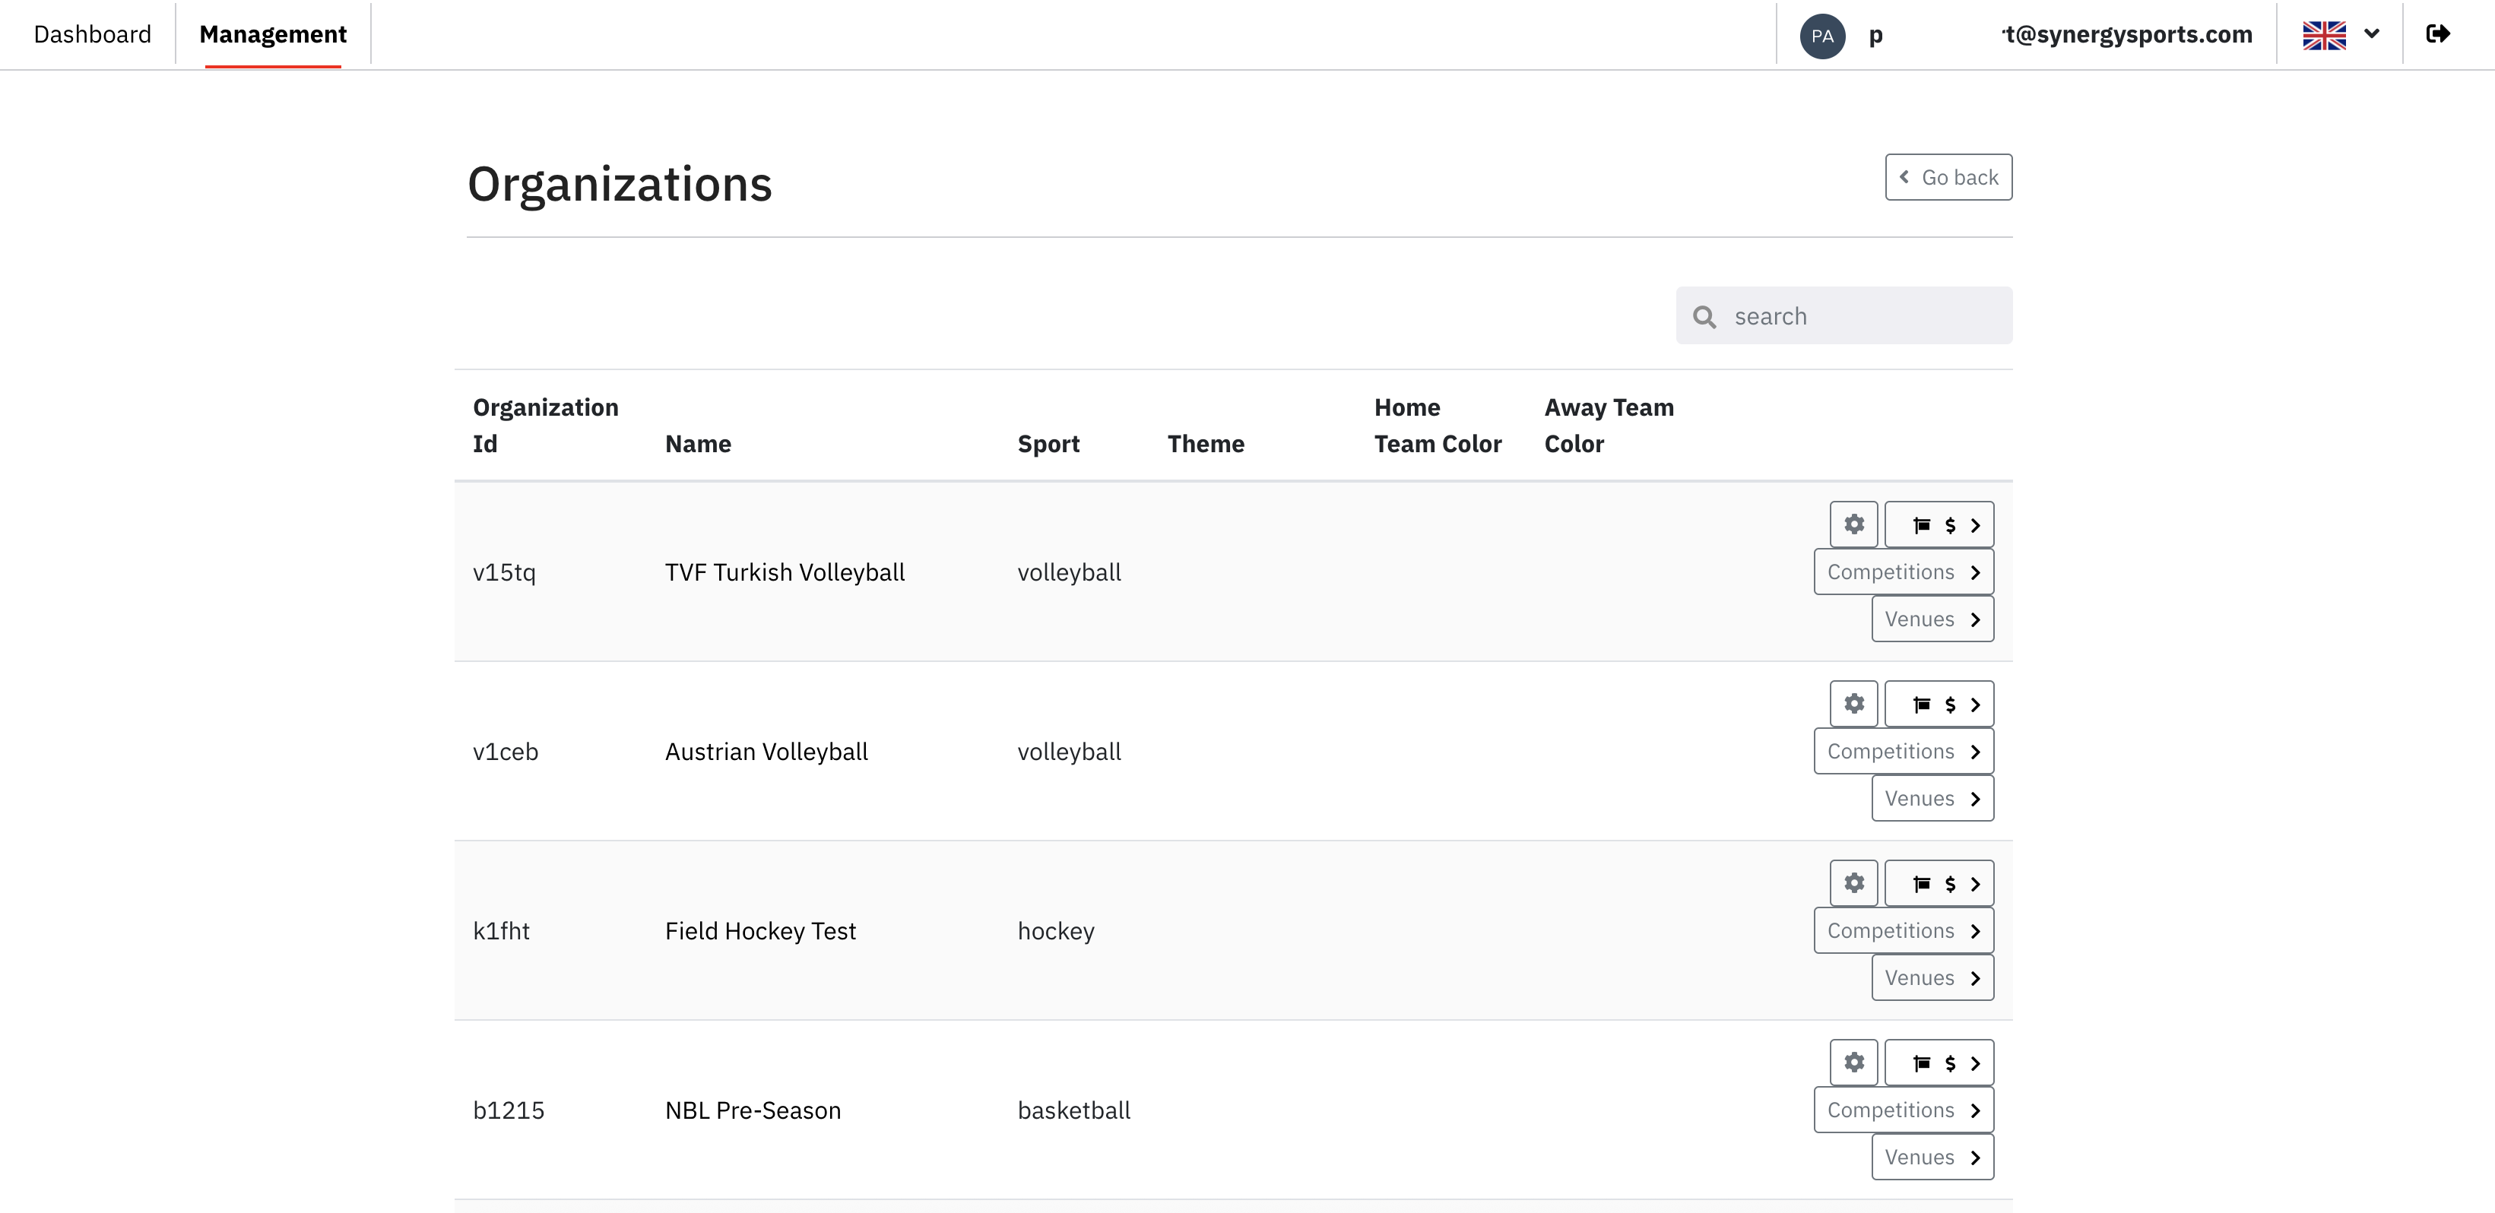Open Venues for Austrian Volleyball
Image resolution: width=2495 pixels, height=1213 pixels.
(x=1931, y=799)
